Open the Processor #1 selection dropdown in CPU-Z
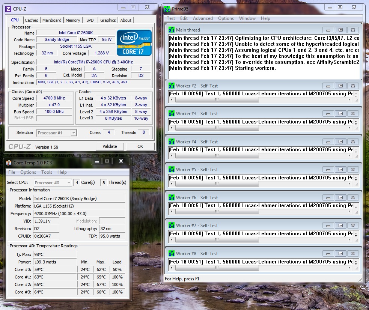Screen dimensions: 369x310 coord(74,133)
